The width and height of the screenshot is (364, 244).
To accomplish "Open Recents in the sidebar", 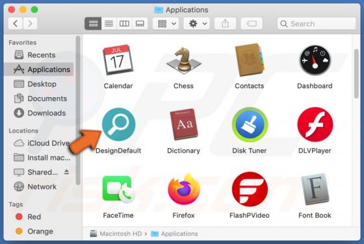I will [x=39, y=55].
